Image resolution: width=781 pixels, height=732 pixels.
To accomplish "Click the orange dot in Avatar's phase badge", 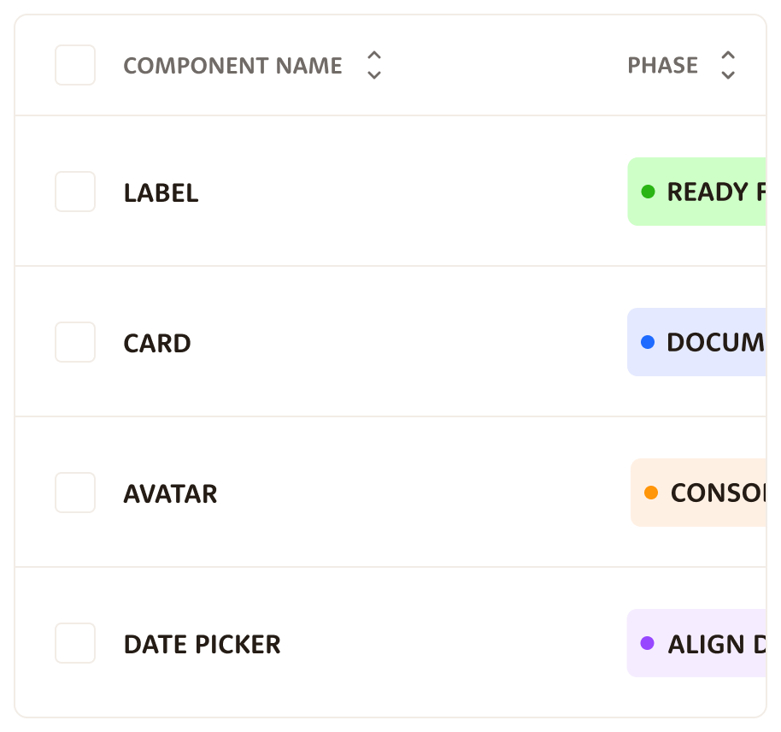I will point(651,493).
